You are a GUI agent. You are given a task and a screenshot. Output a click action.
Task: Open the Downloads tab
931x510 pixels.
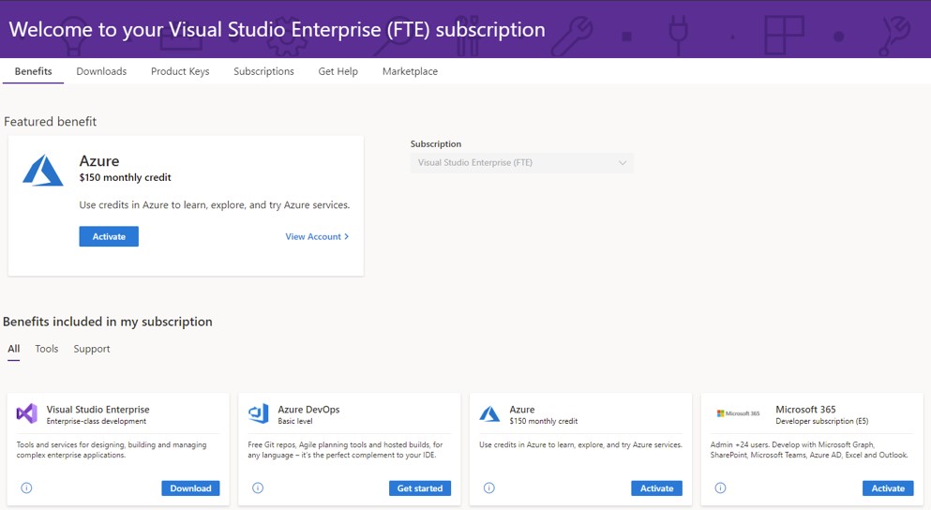101,71
